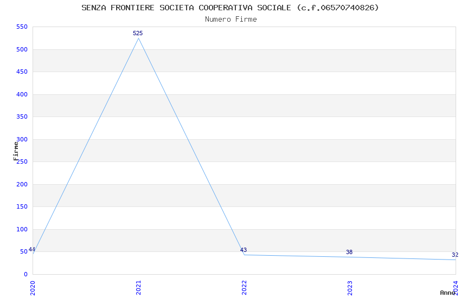This screenshot has width=461, height=298.
Task: Click the 2022 x-axis label
Action: coord(244,288)
